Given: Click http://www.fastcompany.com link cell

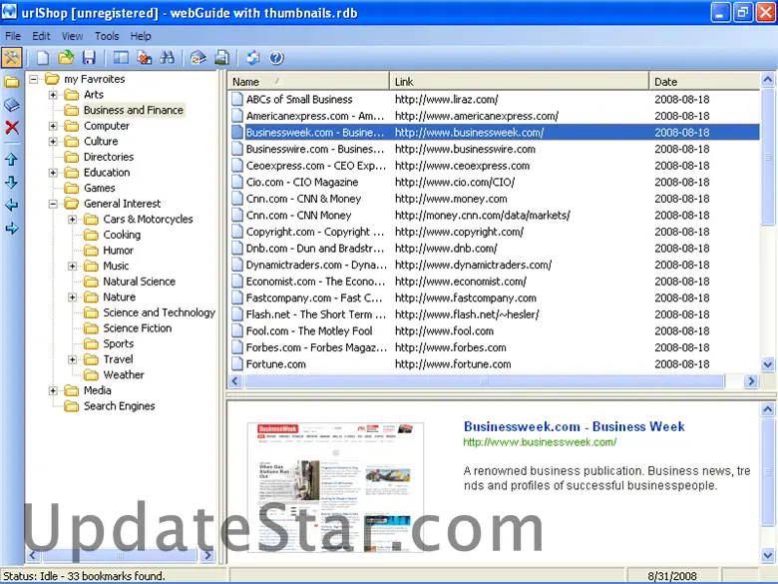Looking at the screenshot, I should click(466, 297).
